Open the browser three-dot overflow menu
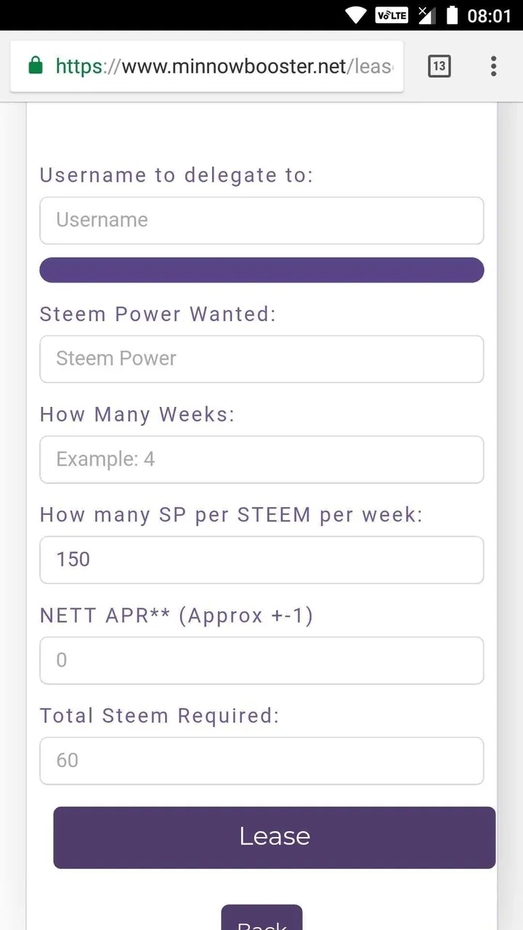Image resolution: width=523 pixels, height=930 pixels. 493,66
